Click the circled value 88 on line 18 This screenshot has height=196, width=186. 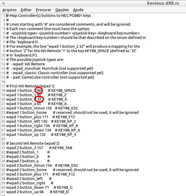click(39, 91)
